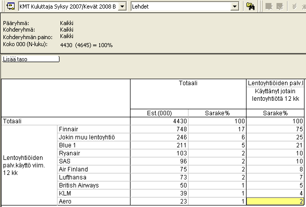The image size is (306, 207).
Task: Click the value 4 in the KLM row
Action: click(275, 193)
